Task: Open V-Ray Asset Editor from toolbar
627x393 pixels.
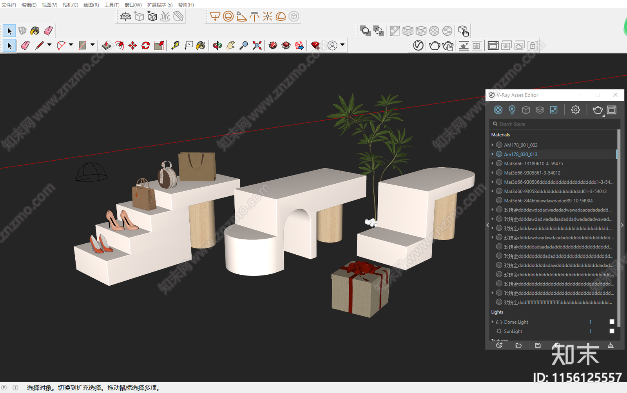Action: tap(418, 45)
